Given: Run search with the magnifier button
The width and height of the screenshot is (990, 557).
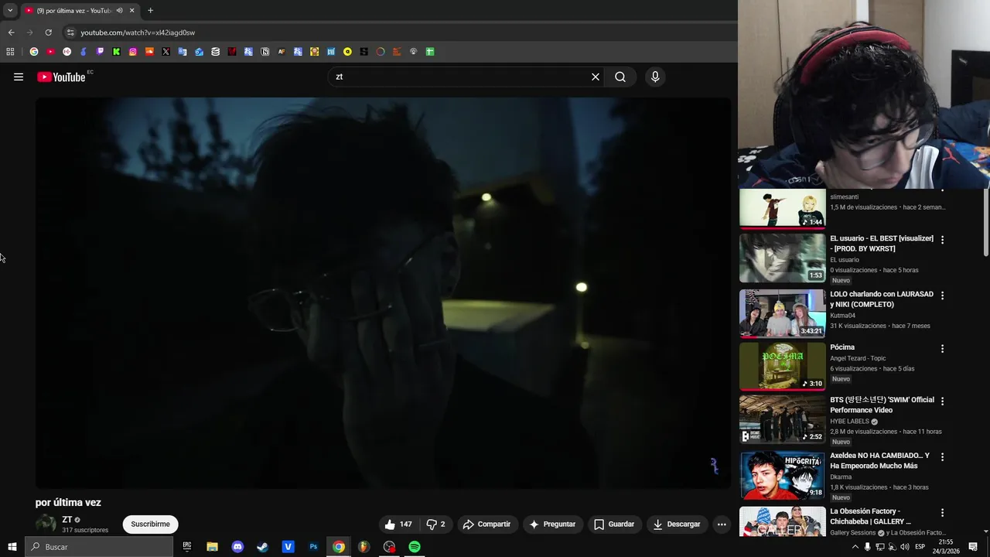Looking at the screenshot, I should pyautogui.click(x=620, y=77).
